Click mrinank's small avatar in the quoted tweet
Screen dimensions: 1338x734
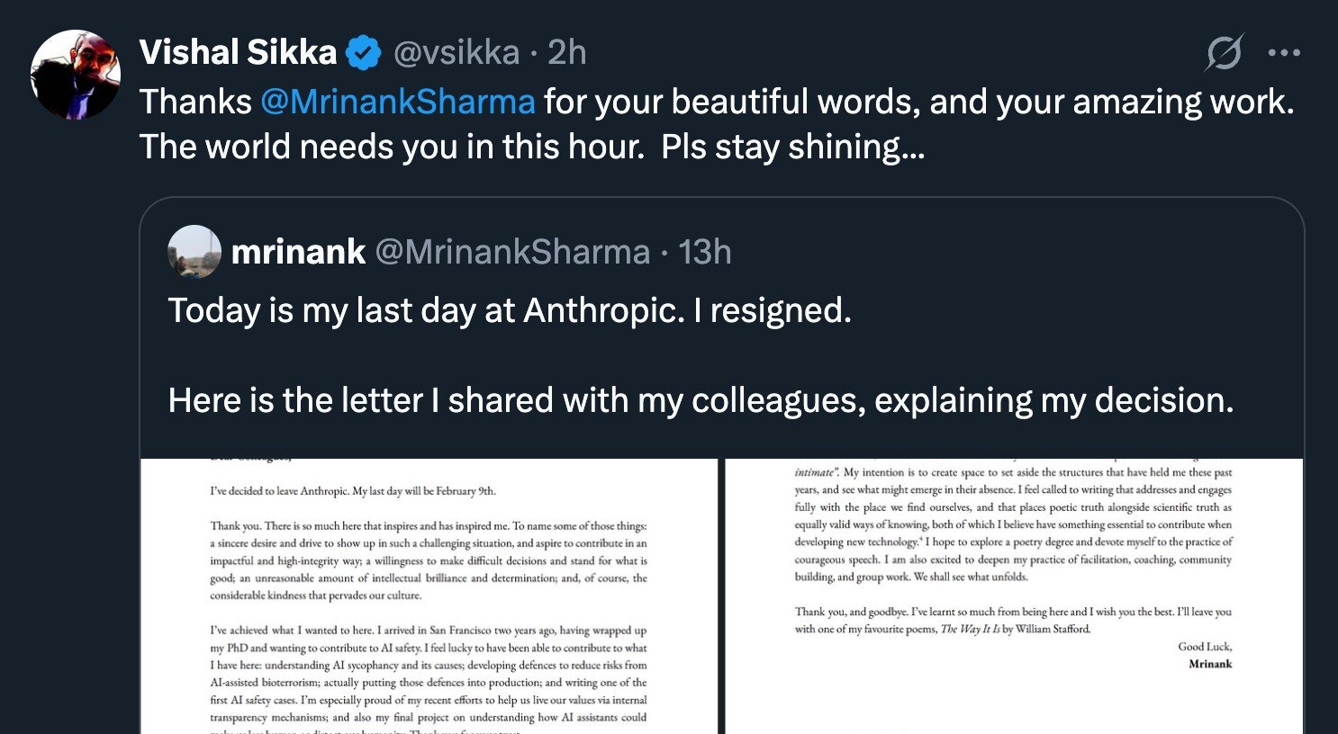(x=194, y=252)
